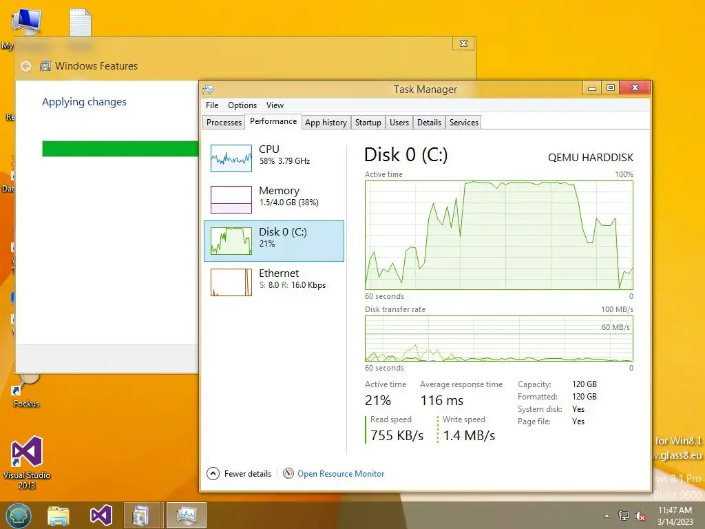The width and height of the screenshot is (705, 529).
Task: Close the Task Manager window
Action: (635, 87)
